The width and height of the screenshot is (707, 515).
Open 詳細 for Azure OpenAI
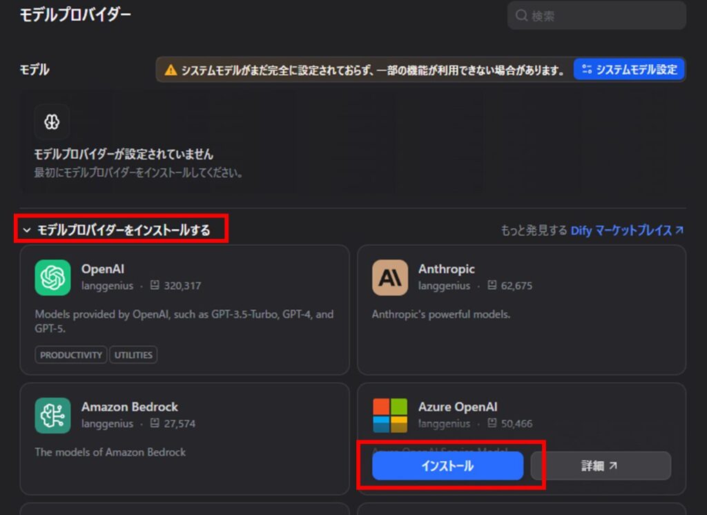(x=600, y=466)
